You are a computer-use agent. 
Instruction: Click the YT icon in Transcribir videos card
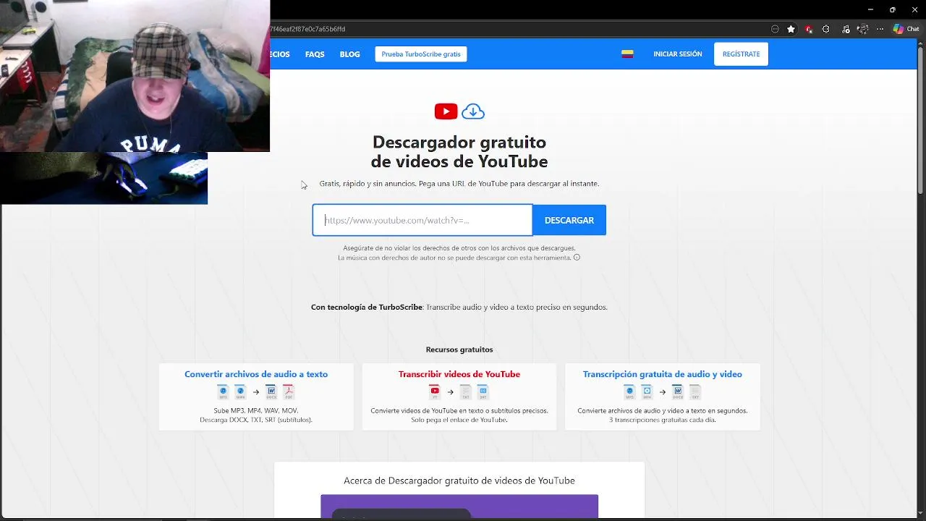[x=435, y=392]
